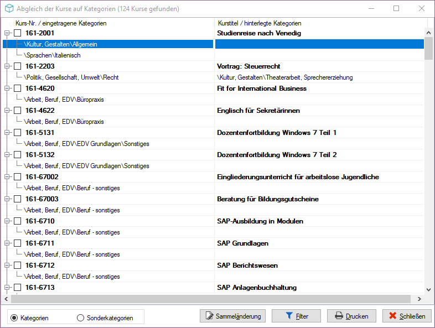435x328 pixels.
Task: Open the Filter options
Action: (296, 316)
